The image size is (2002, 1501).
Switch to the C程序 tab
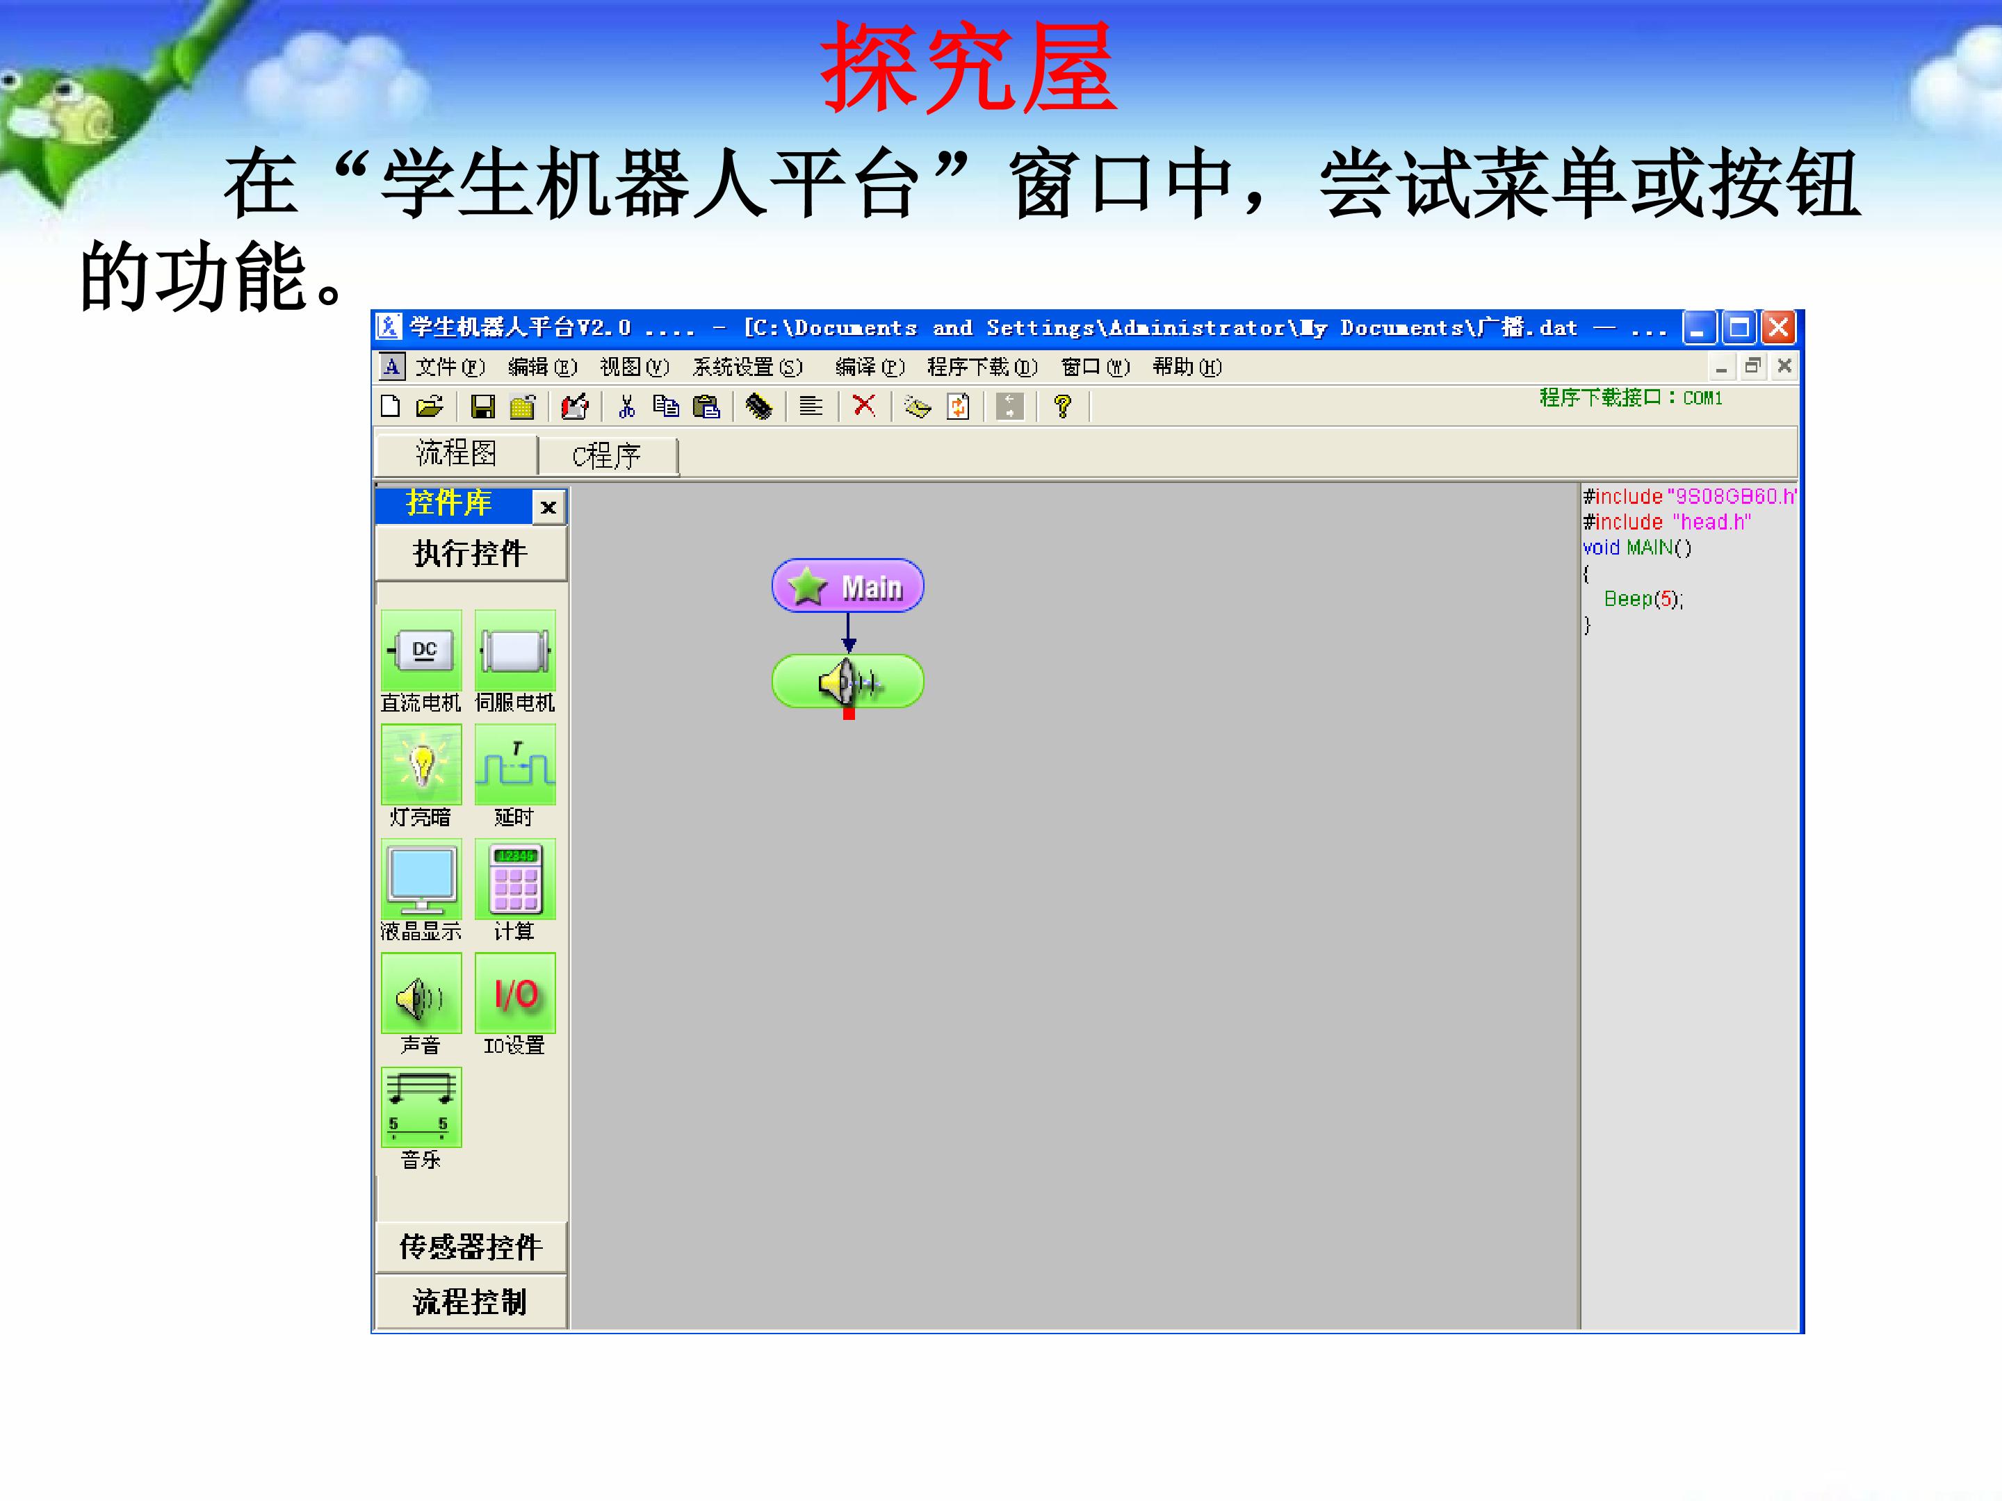[606, 456]
